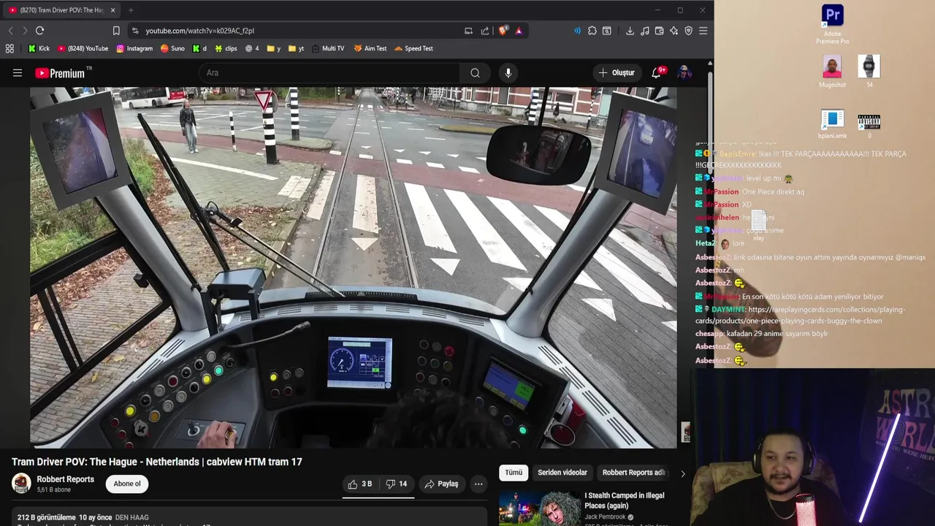Screen dimensions: 935x526
Task: Open the Brave Rewards triangle icon
Action: (519, 31)
